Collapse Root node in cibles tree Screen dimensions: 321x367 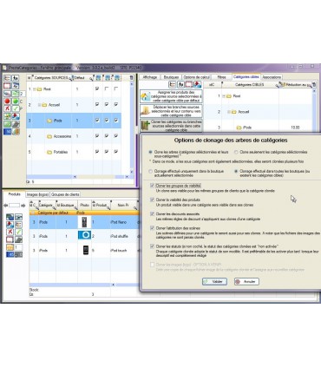224,96
